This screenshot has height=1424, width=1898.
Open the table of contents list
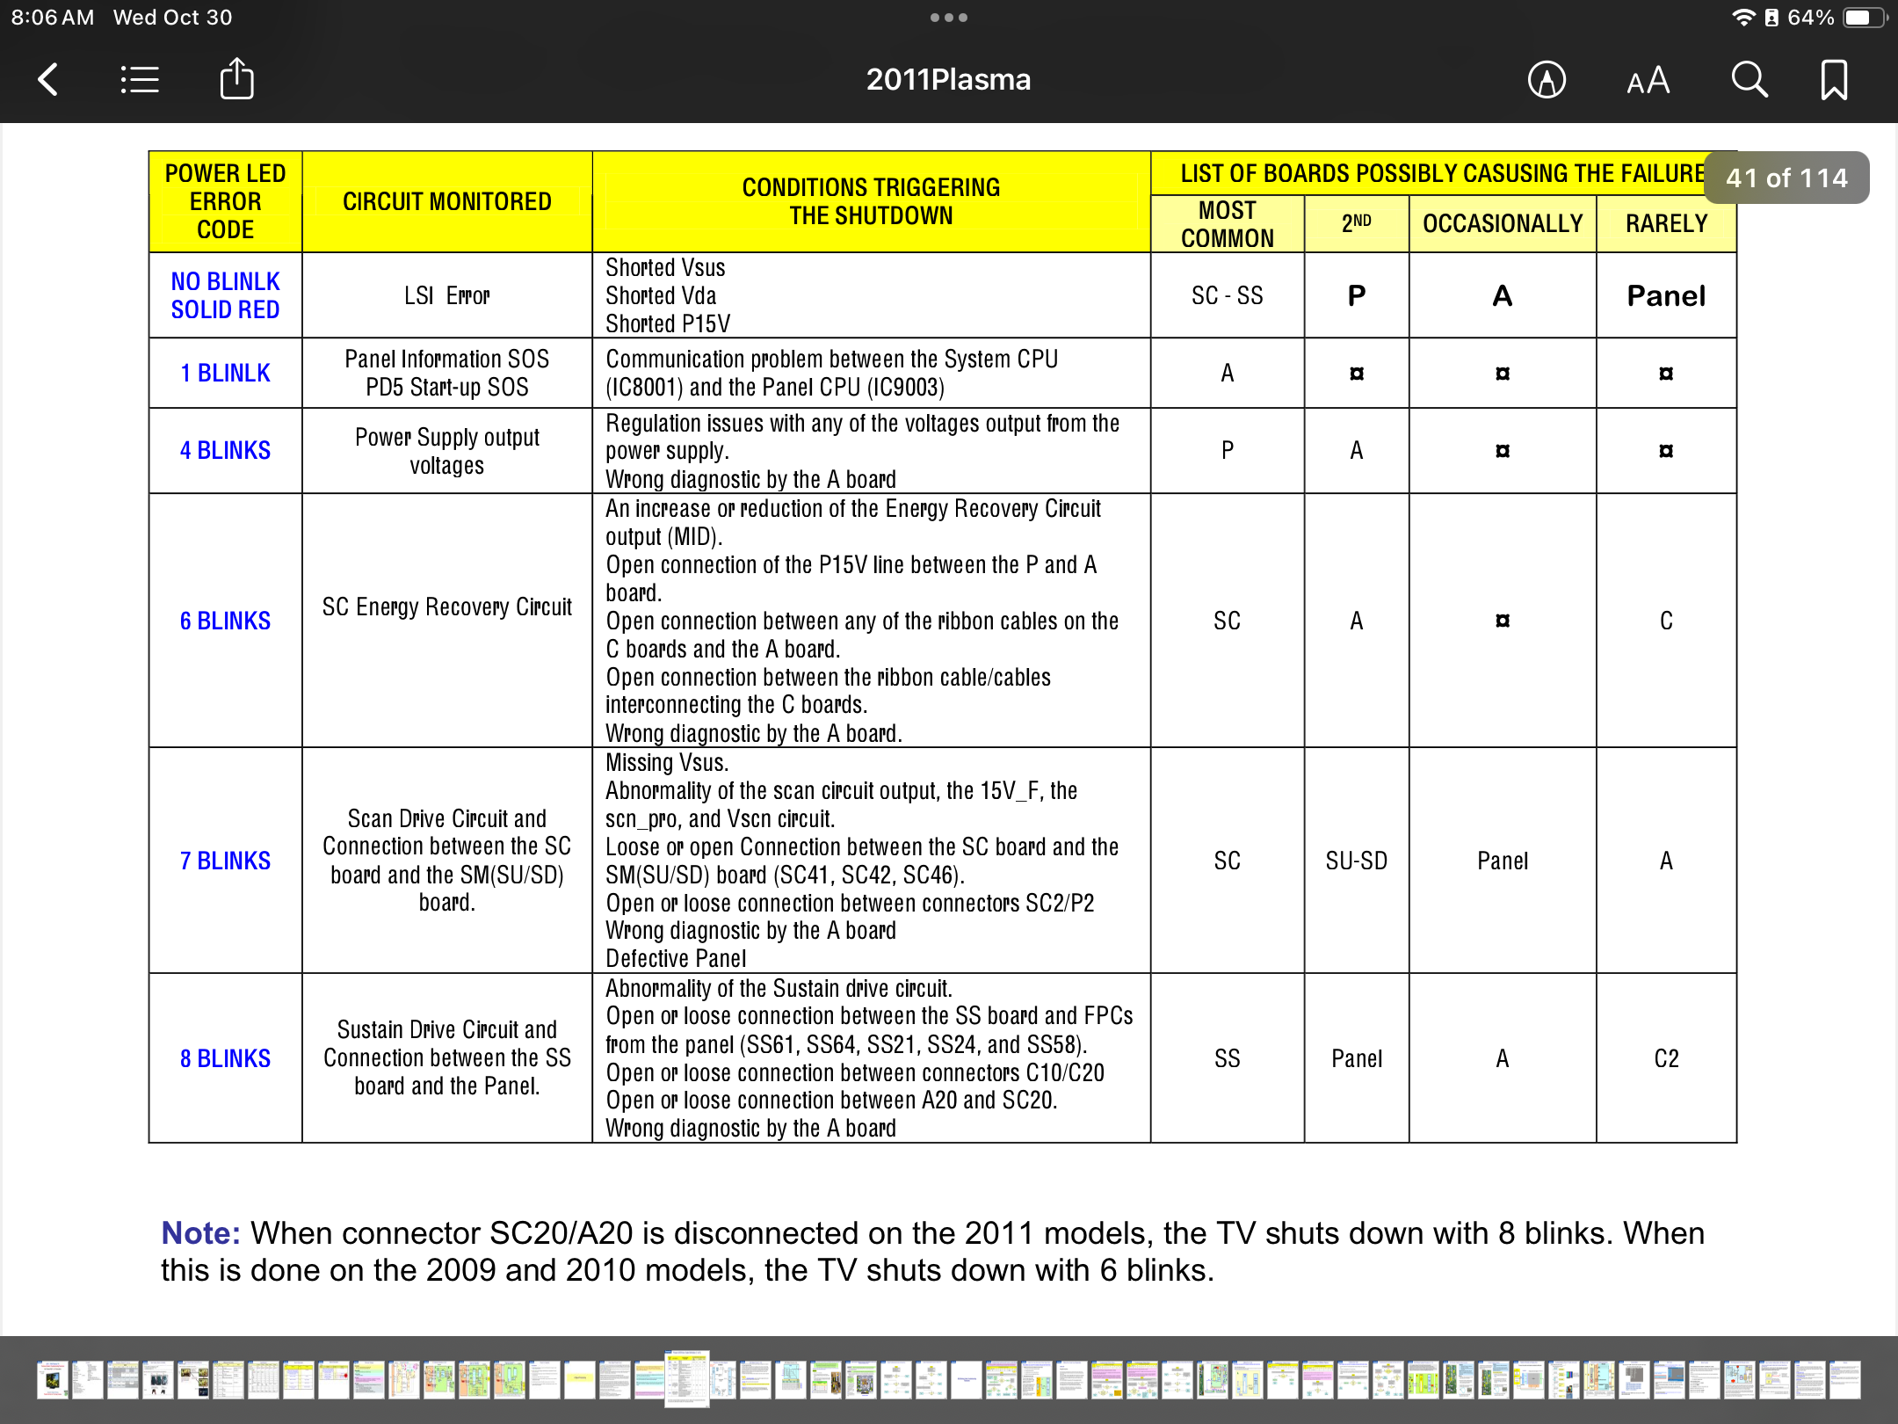(x=139, y=80)
